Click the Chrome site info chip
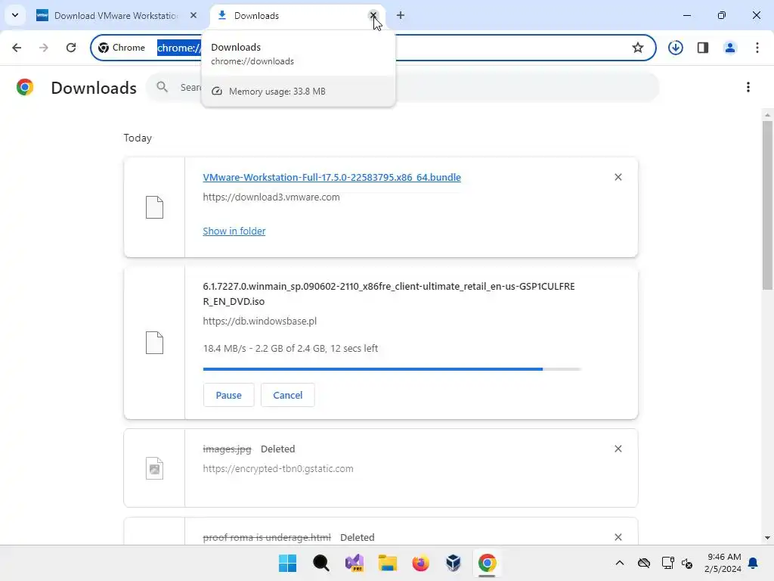 pos(122,48)
